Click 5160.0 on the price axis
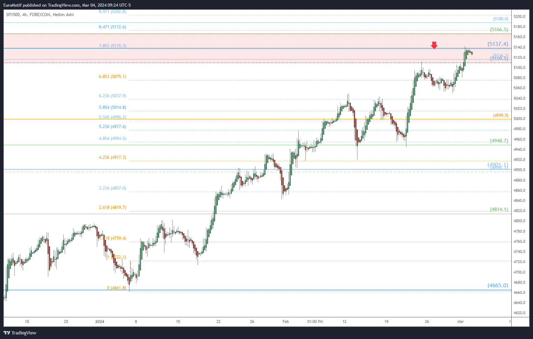The height and width of the screenshot is (339, 533). (519, 37)
